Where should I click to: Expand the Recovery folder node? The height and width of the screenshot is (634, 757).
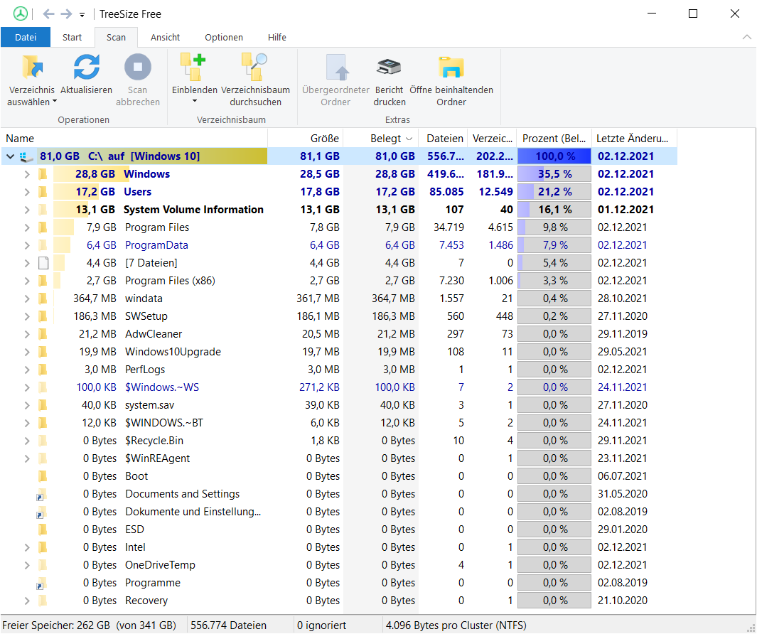pos(27,601)
